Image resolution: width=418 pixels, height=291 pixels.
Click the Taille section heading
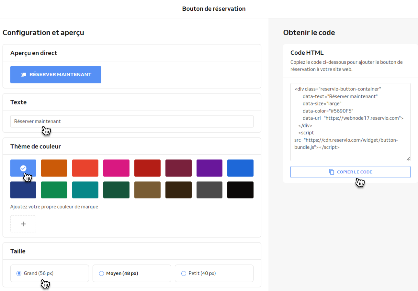[18, 251]
